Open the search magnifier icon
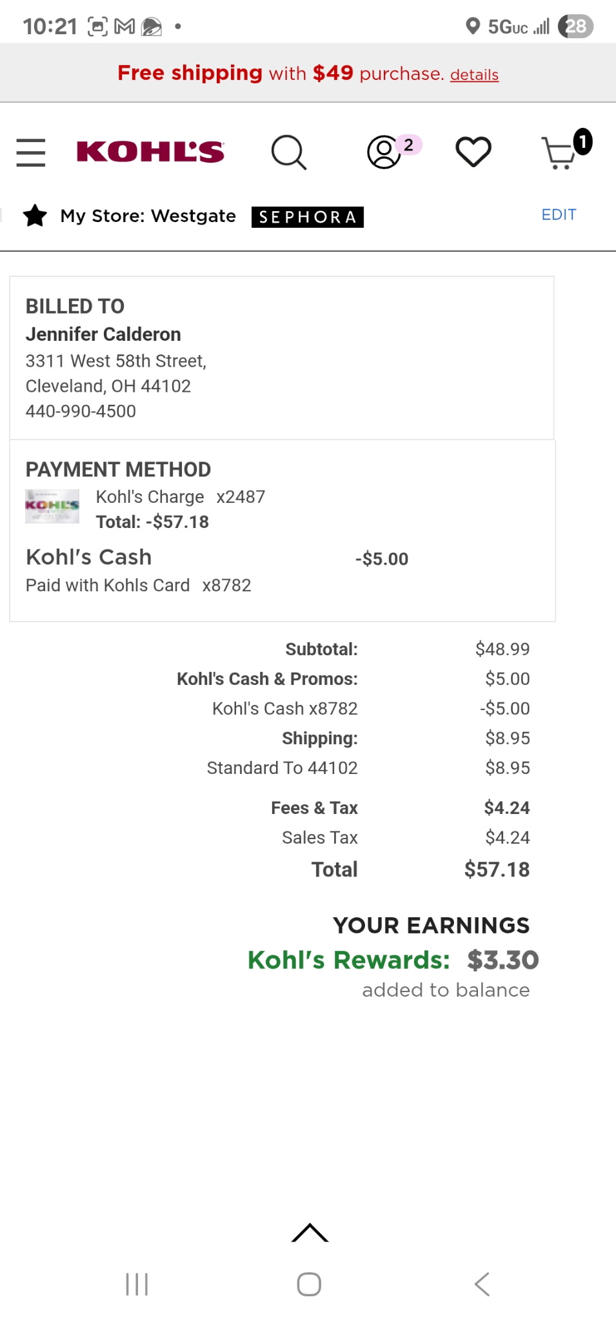 point(288,152)
